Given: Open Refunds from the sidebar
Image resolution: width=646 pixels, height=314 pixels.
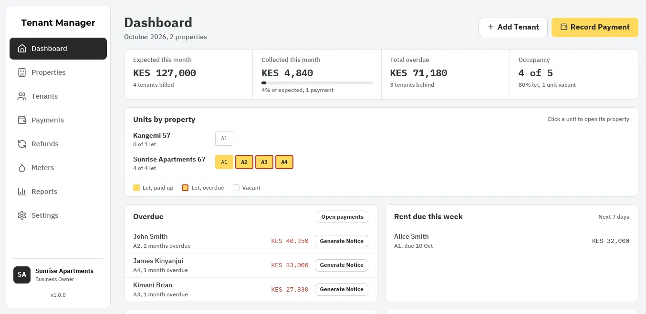Looking at the screenshot, I should tap(58, 144).
